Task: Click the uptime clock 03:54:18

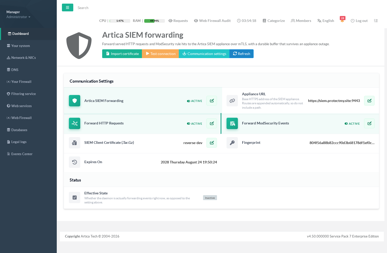Action: click(247, 21)
